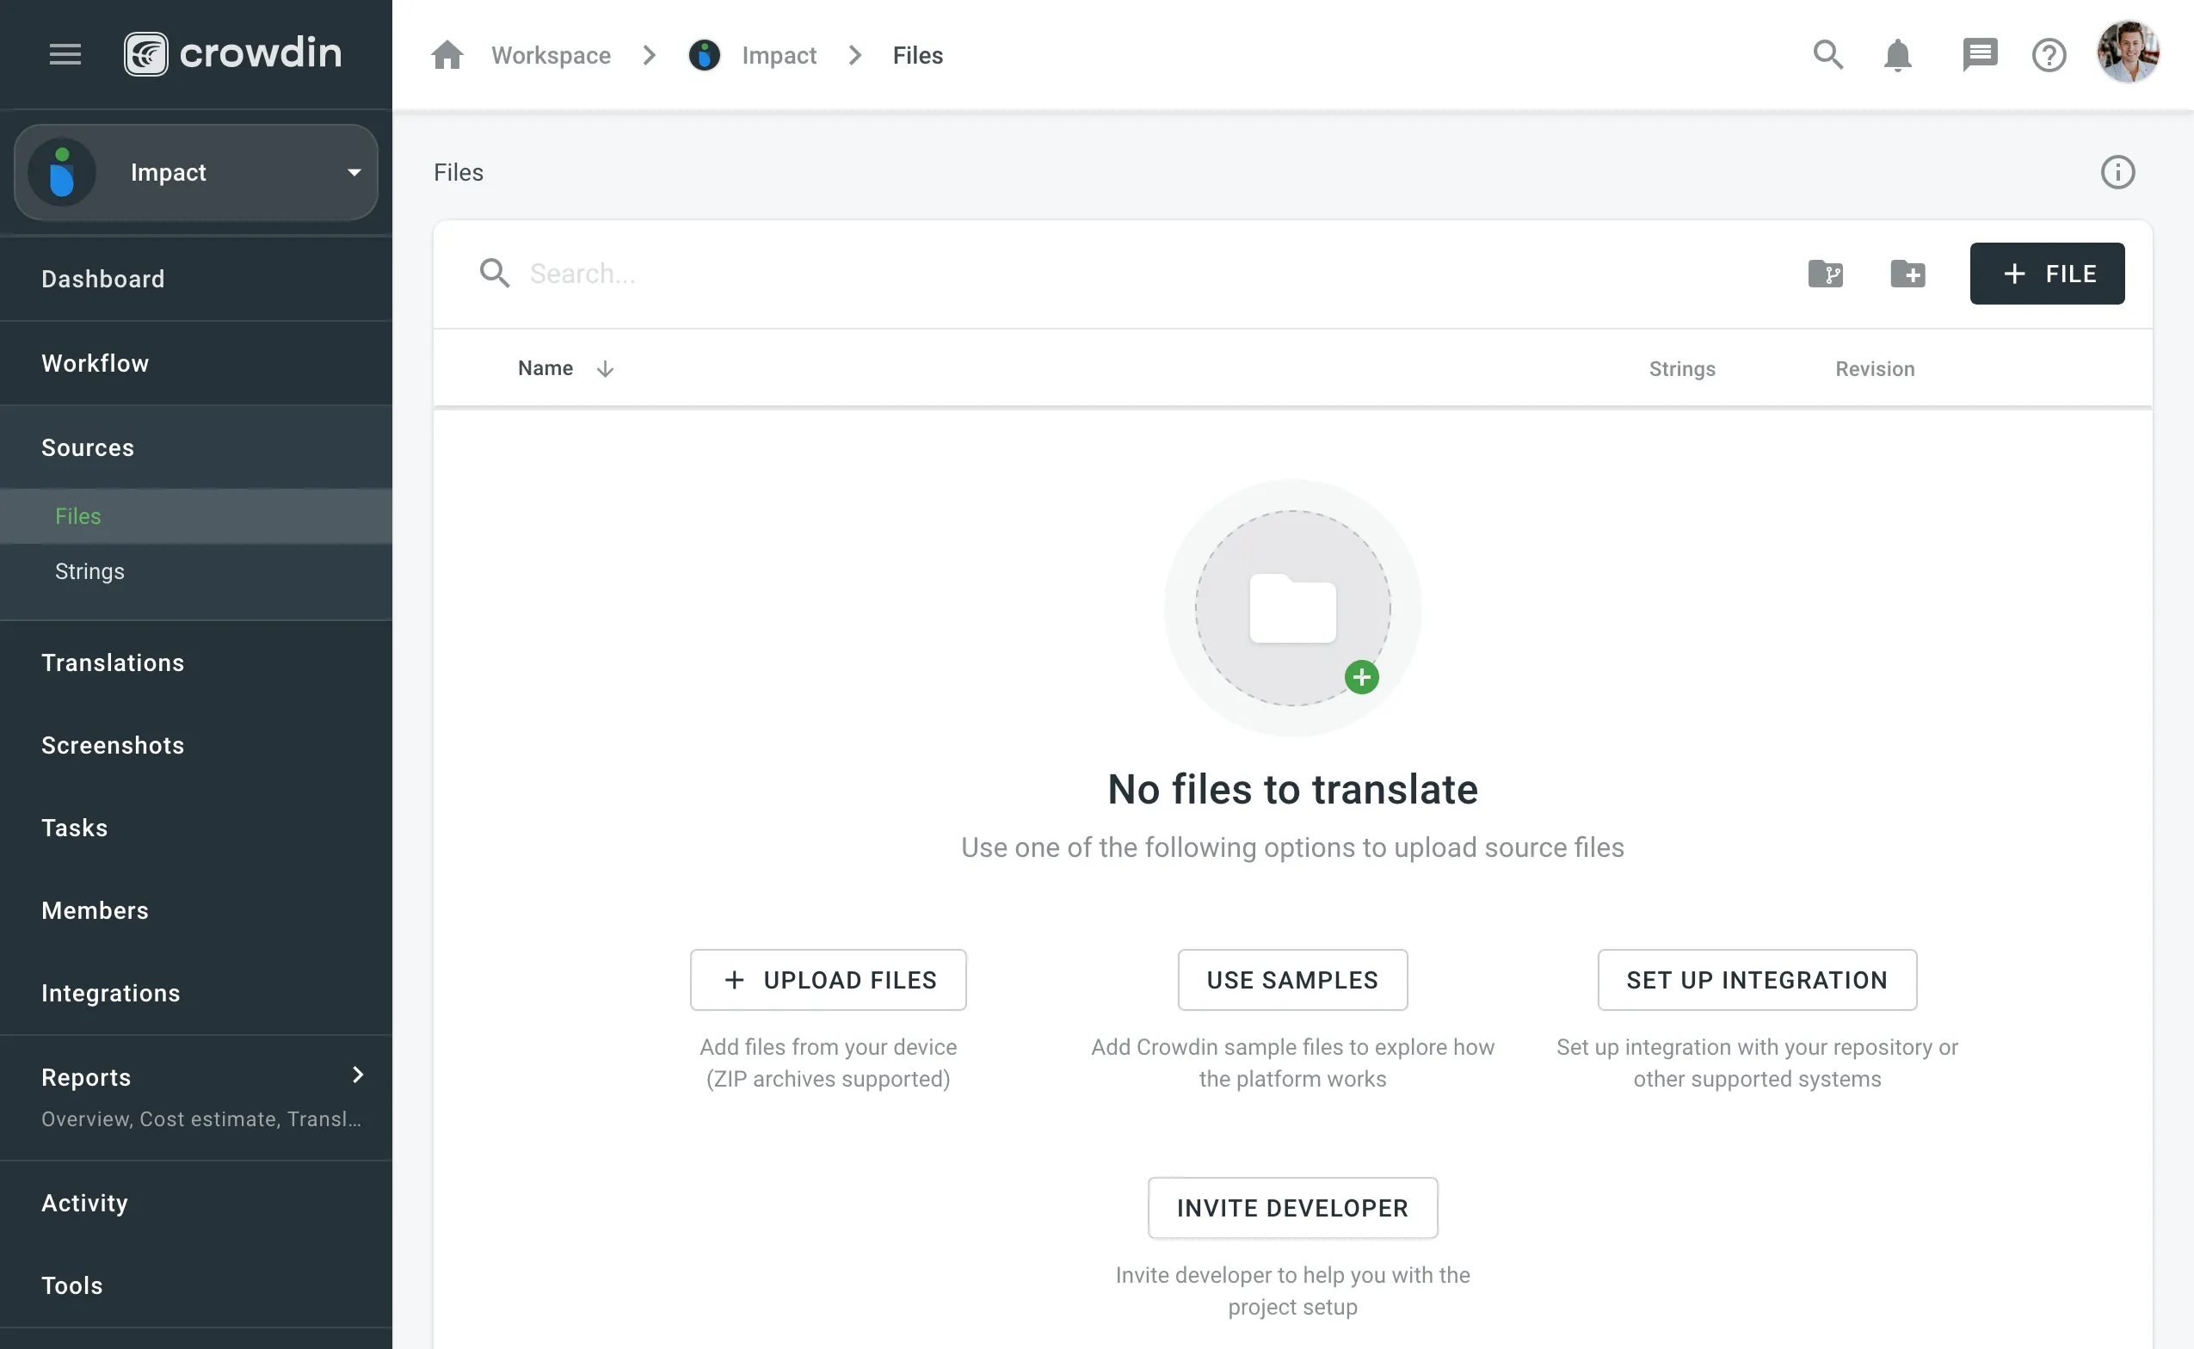The image size is (2194, 1349).
Task: Expand the Reports section chevron
Action: tap(355, 1075)
